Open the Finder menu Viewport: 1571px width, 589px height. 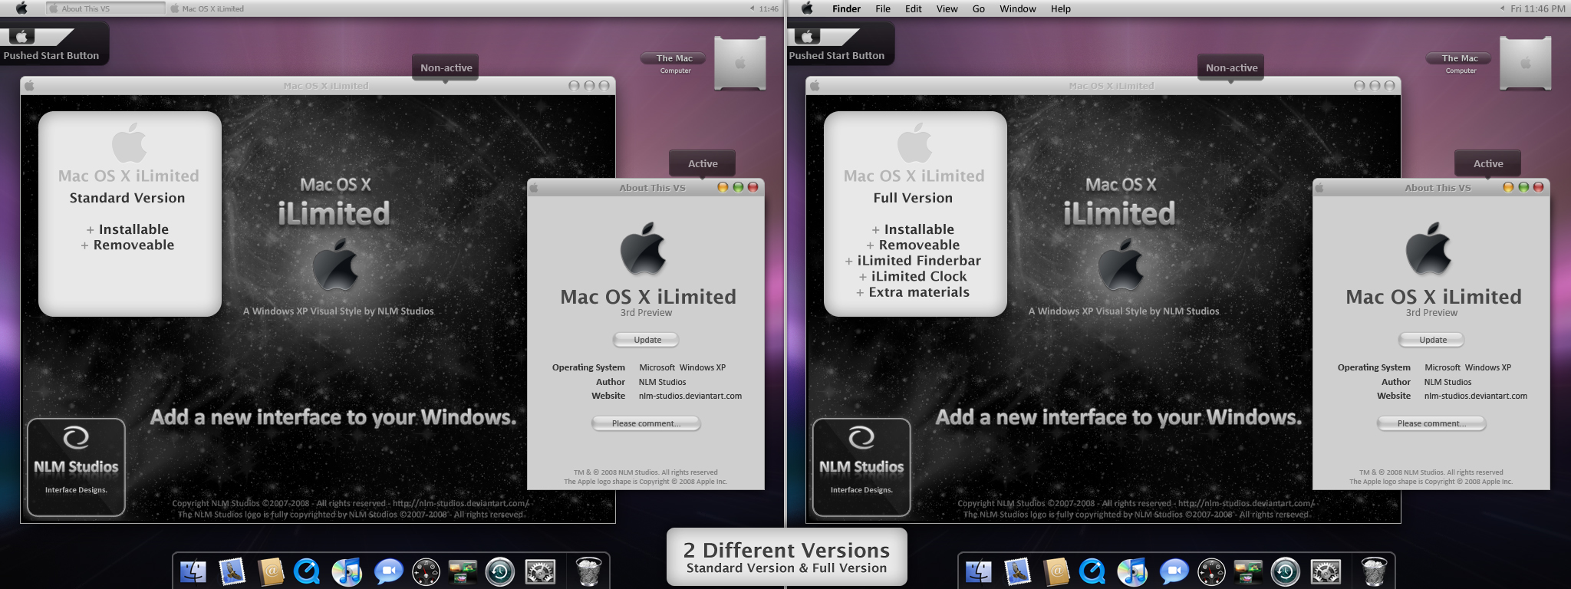846,8
